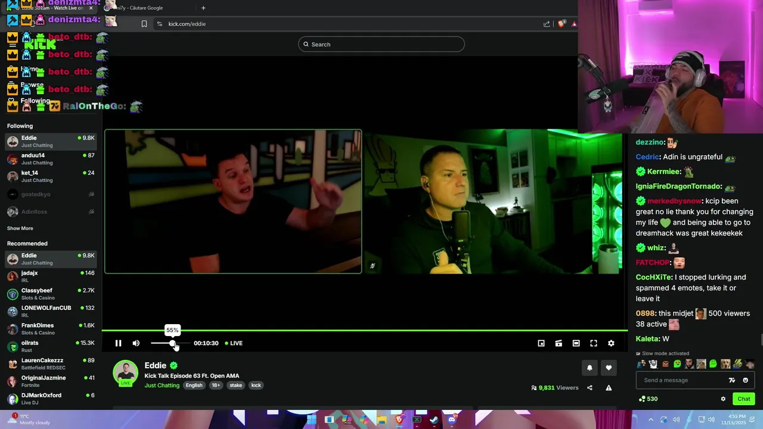Insert the bearded man face emote
The width and height of the screenshot is (763, 429).
(x=689, y=364)
